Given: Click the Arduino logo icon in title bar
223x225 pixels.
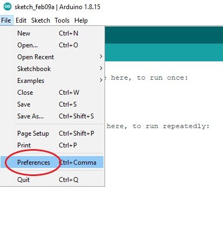Looking at the screenshot, I should click(x=8, y=7).
